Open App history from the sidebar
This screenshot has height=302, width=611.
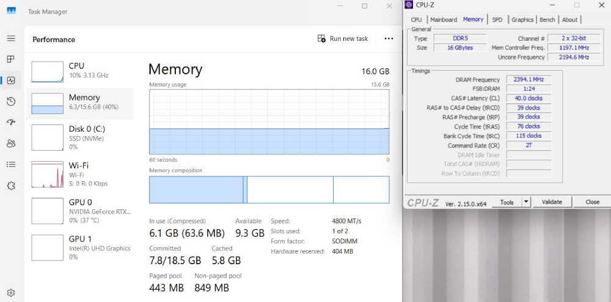tap(10, 101)
